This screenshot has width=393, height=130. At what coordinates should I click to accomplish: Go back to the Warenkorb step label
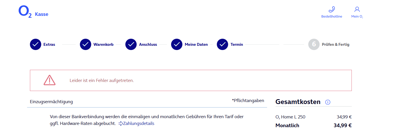coord(103,44)
